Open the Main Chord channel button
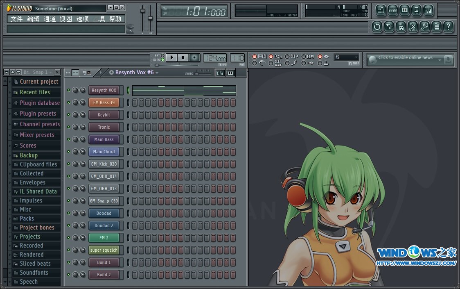The width and height of the screenshot is (460, 289). pos(104,152)
